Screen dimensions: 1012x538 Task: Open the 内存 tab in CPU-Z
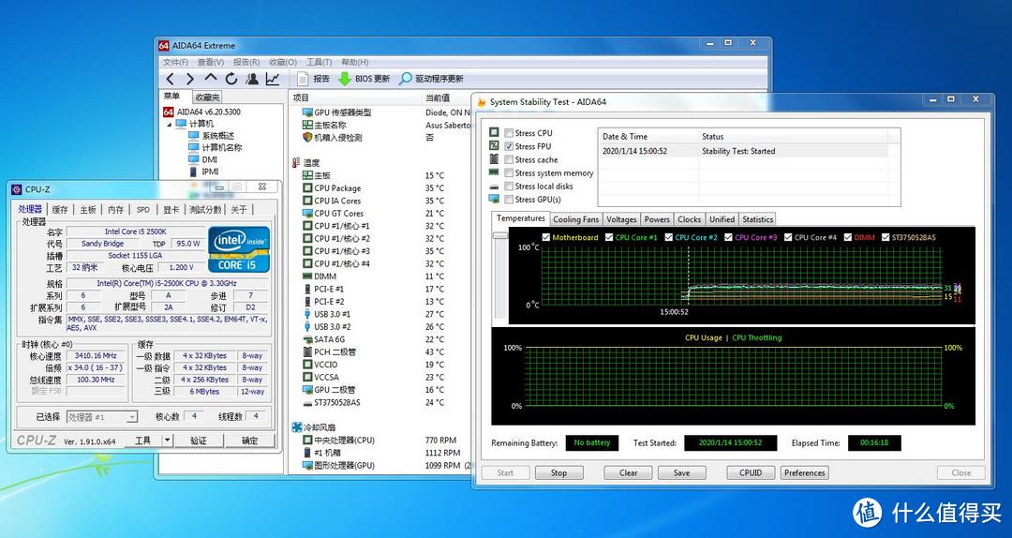tap(115, 210)
